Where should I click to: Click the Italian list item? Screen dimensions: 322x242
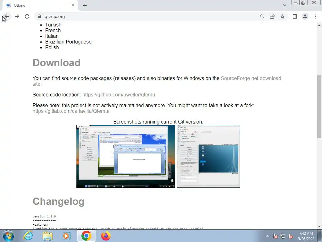click(52, 36)
